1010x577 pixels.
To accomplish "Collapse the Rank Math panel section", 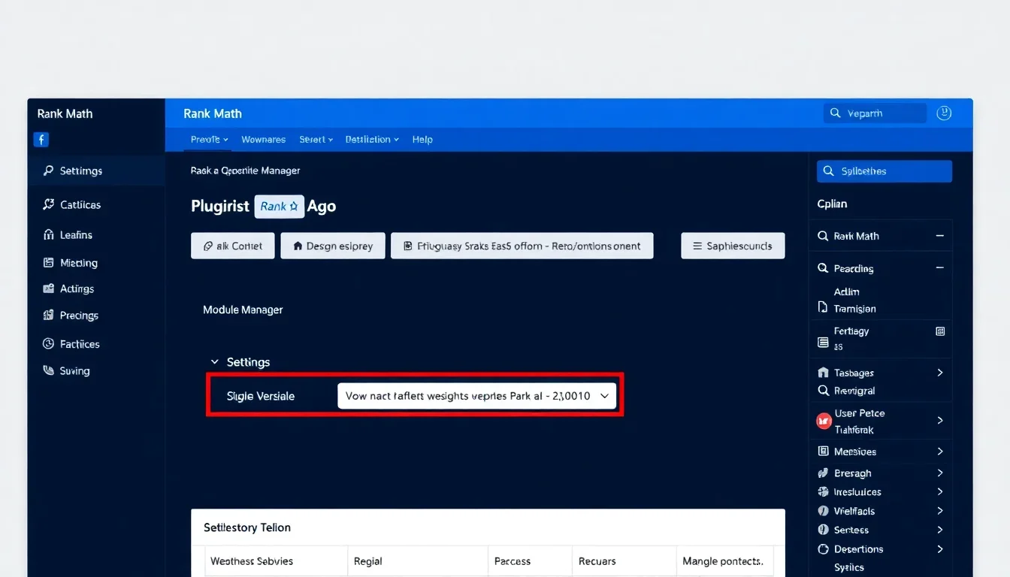I will point(939,236).
